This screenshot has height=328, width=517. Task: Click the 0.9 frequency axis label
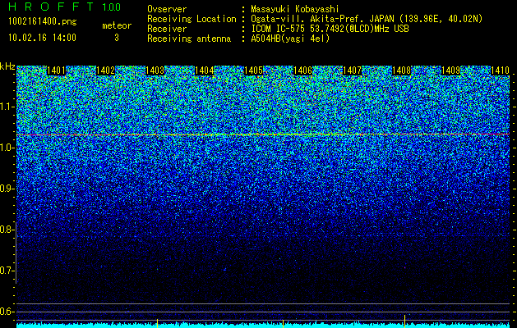pos(7,189)
